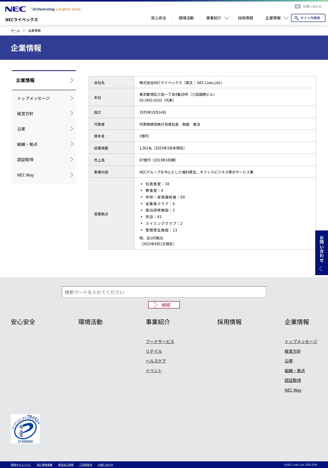Click the chevron next to 沿革 in sidebar
Image resolution: width=328 pixels, height=468 pixels.
[x=72, y=129]
